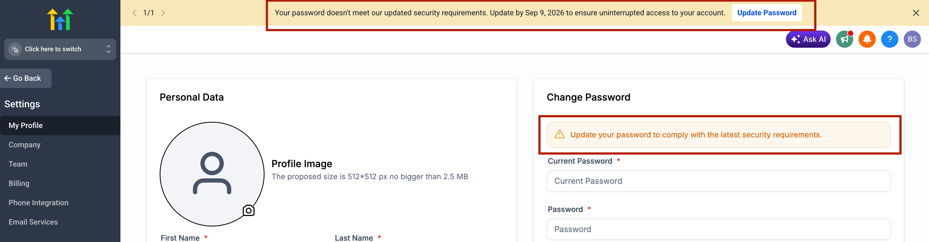The image size is (929, 242).
Task: Click the profile image placeholder circle
Action: [212, 174]
